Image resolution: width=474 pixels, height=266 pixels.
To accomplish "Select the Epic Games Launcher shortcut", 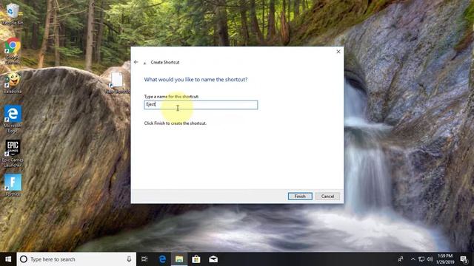I will pyautogui.click(x=13, y=153).
